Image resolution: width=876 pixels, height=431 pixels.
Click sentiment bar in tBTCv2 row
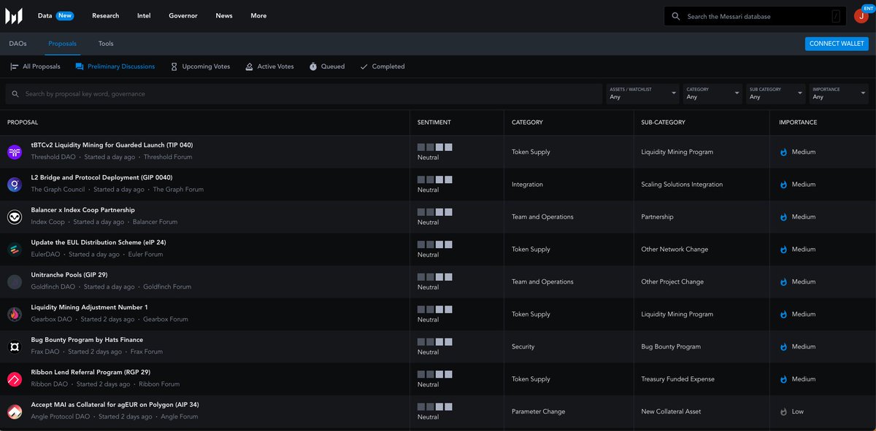[435, 147]
